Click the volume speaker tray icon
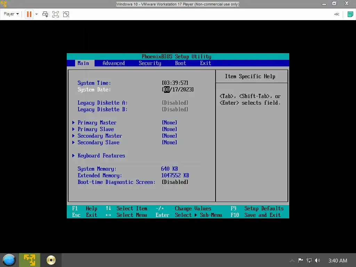 [x=317, y=260]
